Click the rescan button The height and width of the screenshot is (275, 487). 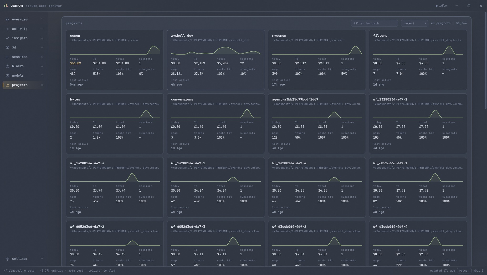(464, 271)
